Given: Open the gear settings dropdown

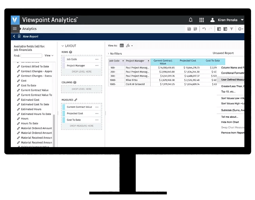Looking at the screenshot, I should point(240,29).
